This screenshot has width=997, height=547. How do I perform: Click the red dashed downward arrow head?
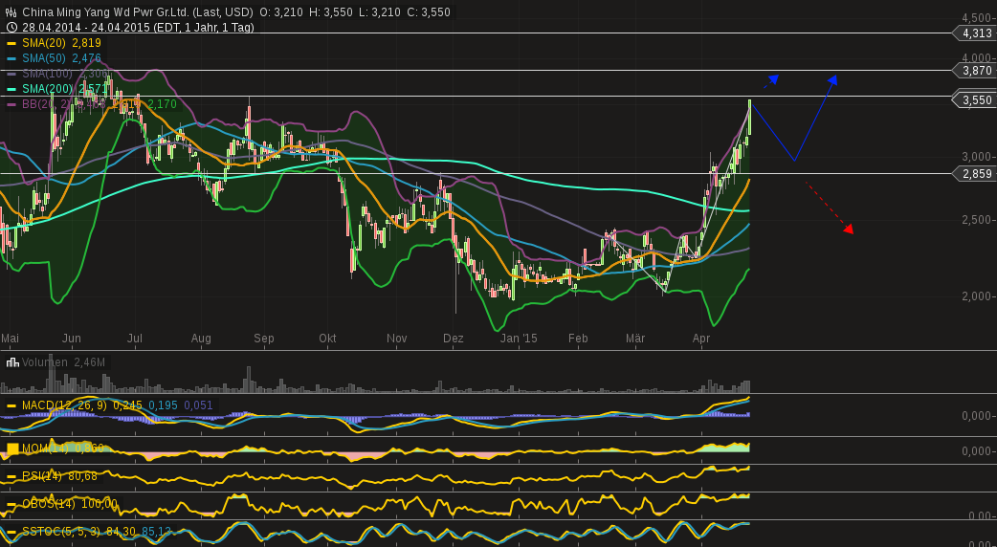point(847,229)
